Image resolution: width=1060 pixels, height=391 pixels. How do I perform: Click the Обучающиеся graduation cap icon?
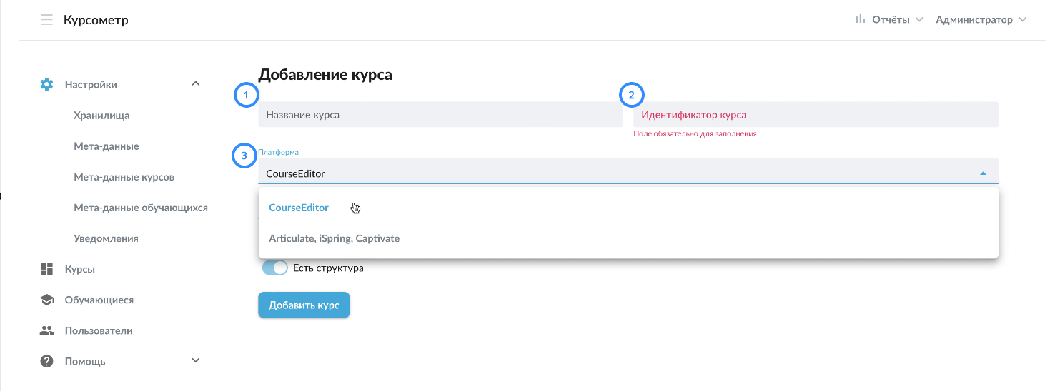coord(47,300)
